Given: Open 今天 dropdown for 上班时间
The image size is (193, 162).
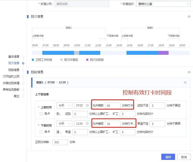Looking at the screenshot, I should point(64,106).
